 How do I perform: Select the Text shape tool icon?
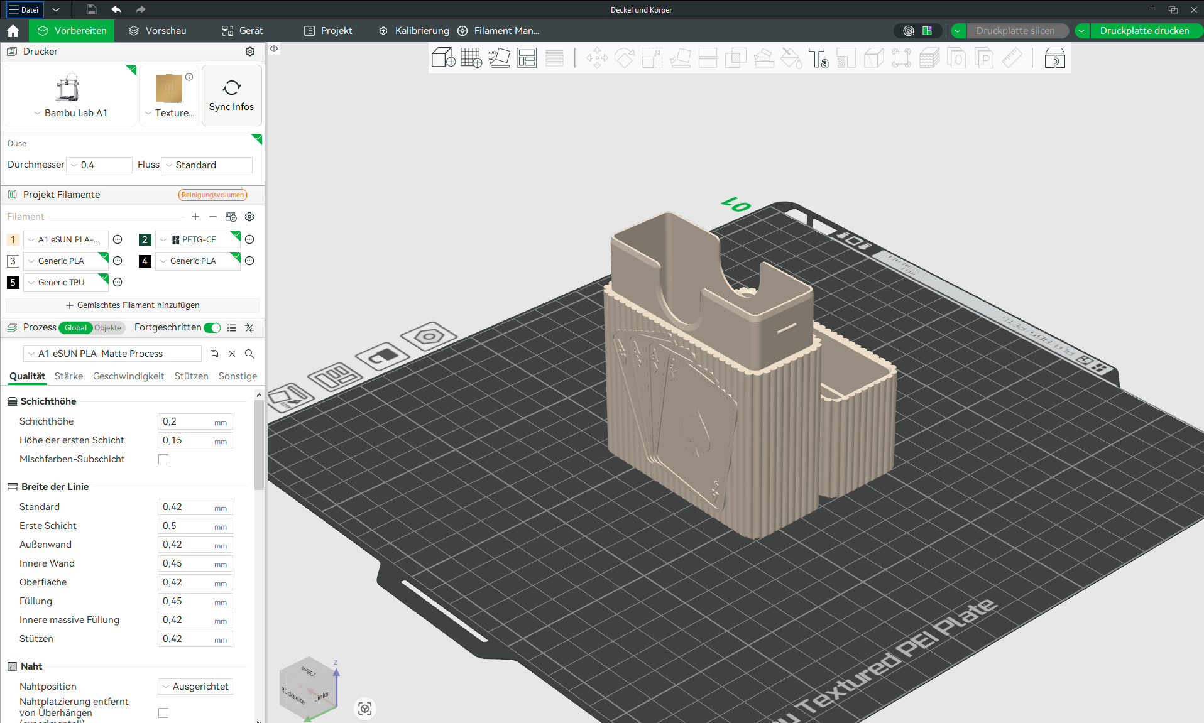[818, 58]
